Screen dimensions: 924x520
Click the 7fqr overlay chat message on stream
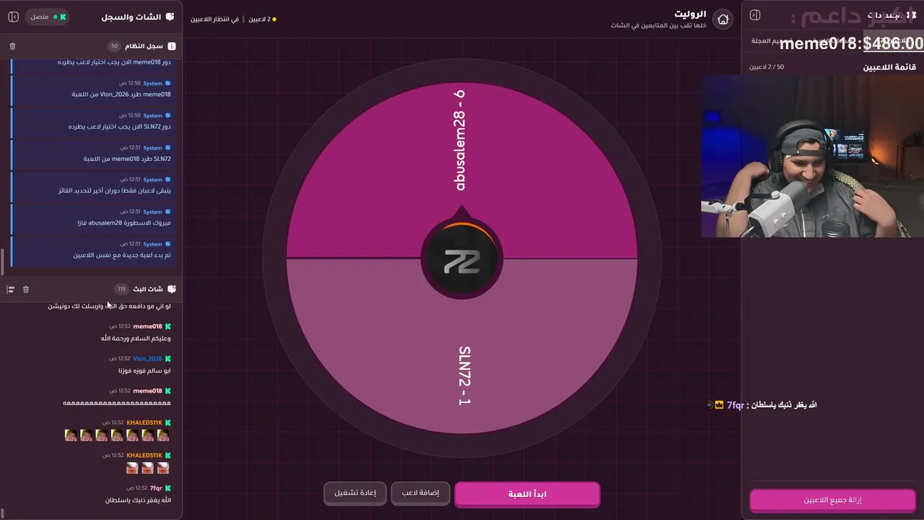(762, 405)
